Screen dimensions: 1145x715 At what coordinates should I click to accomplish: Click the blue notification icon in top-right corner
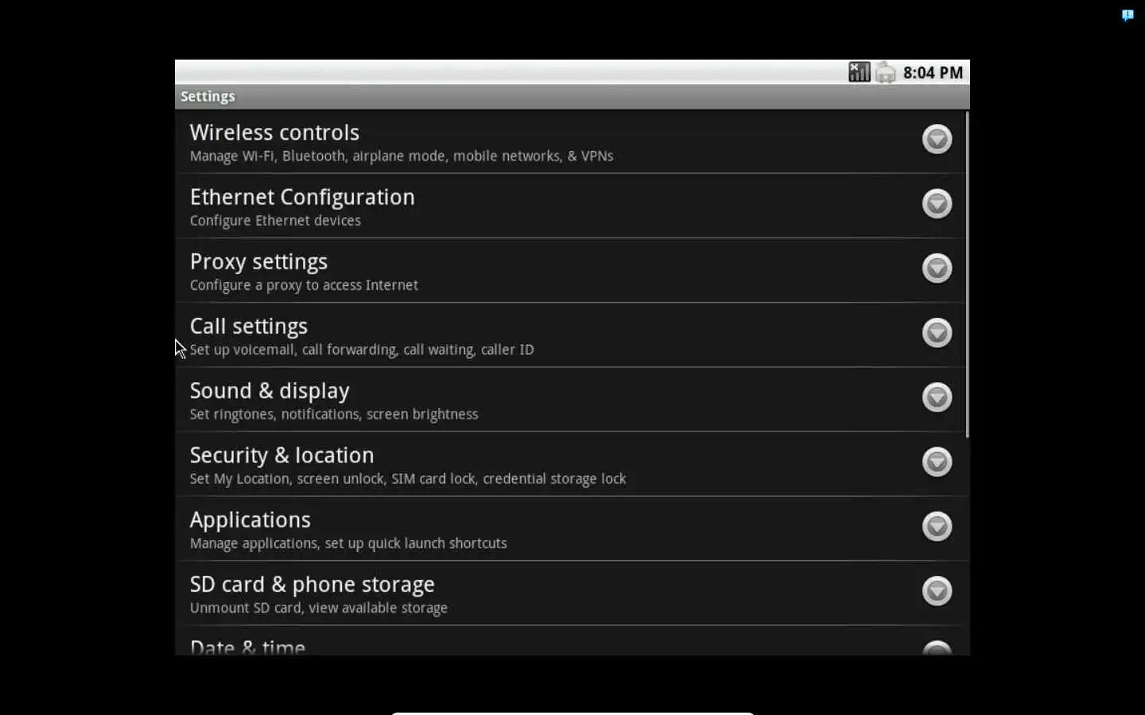tap(1127, 15)
